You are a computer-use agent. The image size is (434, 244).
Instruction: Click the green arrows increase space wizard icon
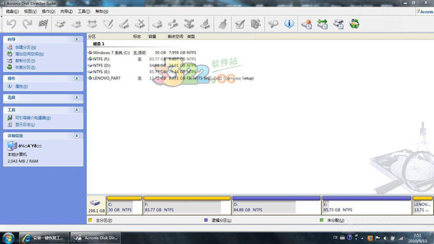322,24
